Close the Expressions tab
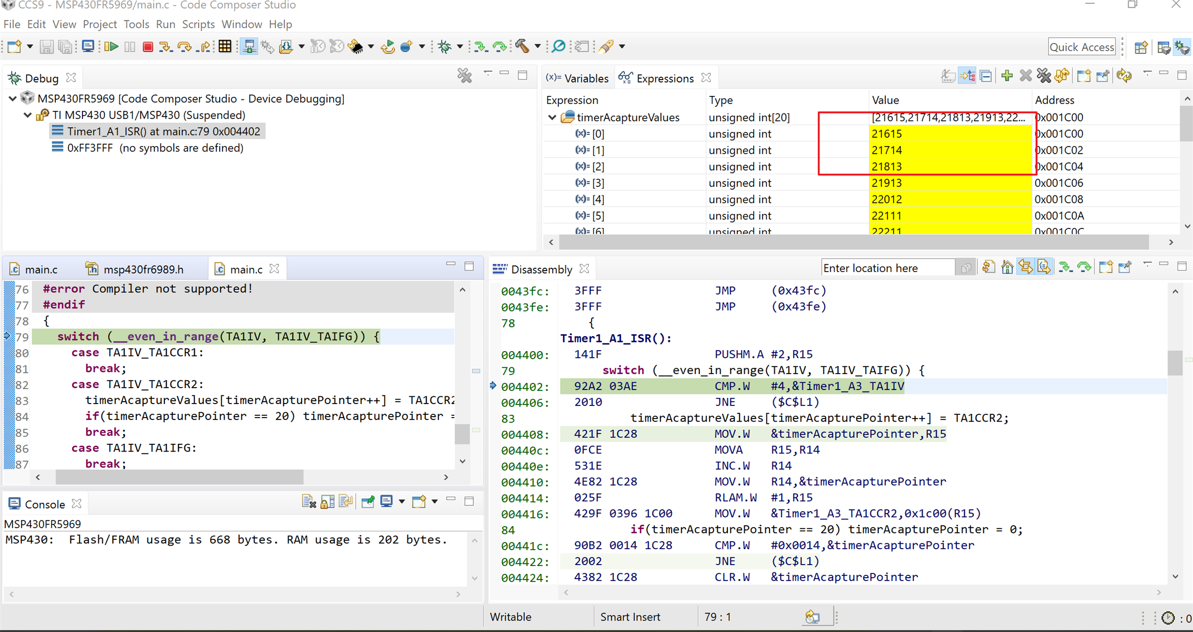Viewport: 1193px width, 632px height. pos(707,78)
